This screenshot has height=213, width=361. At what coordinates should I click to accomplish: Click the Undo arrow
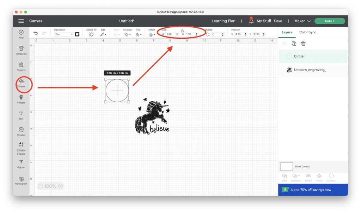click(x=36, y=33)
